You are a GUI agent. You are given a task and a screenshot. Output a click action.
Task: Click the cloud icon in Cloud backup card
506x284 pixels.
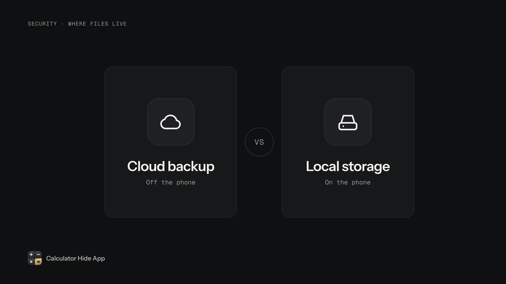[170, 122]
